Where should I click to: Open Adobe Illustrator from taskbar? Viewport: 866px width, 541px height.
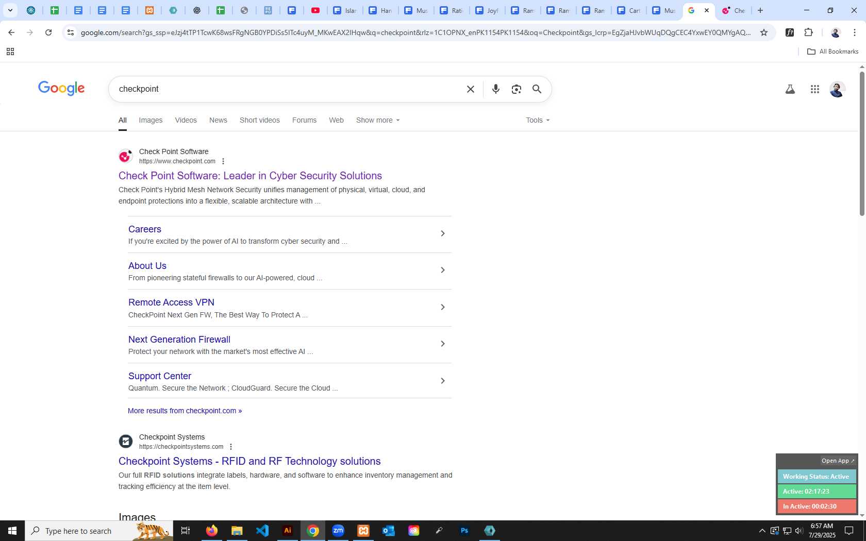click(288, 531)
